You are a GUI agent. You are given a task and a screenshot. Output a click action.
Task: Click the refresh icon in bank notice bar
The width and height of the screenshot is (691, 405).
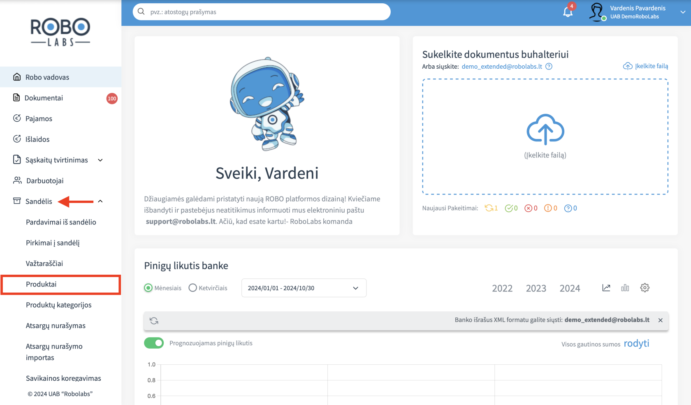[154, 321]
